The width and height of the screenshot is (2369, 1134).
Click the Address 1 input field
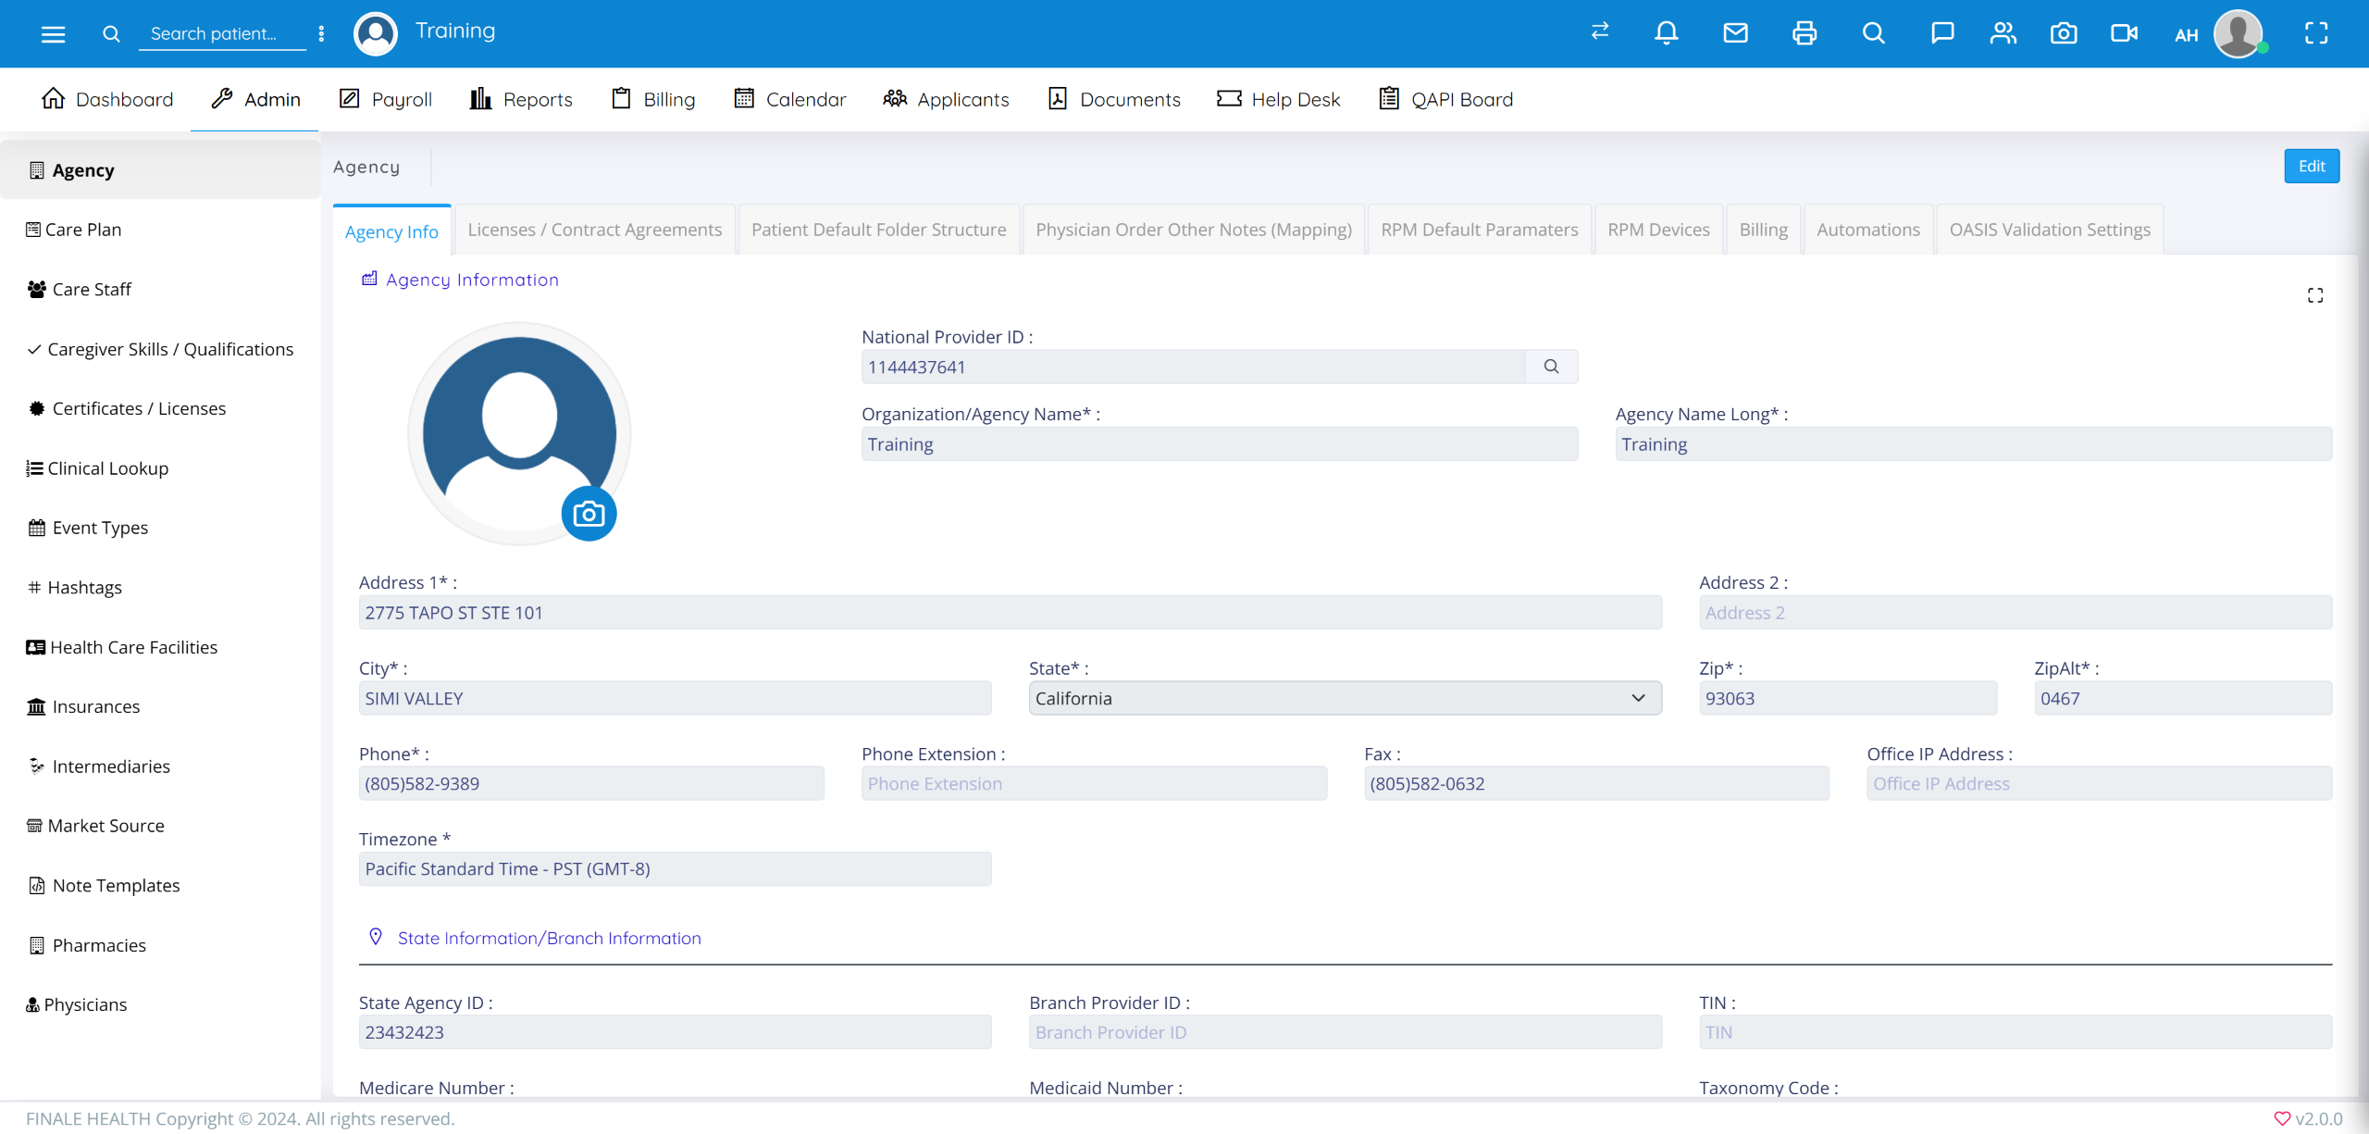click(x=1009, y=613)
